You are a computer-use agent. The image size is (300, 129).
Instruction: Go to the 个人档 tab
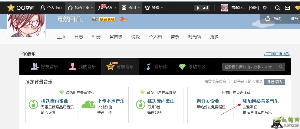(x=155, y=37)
